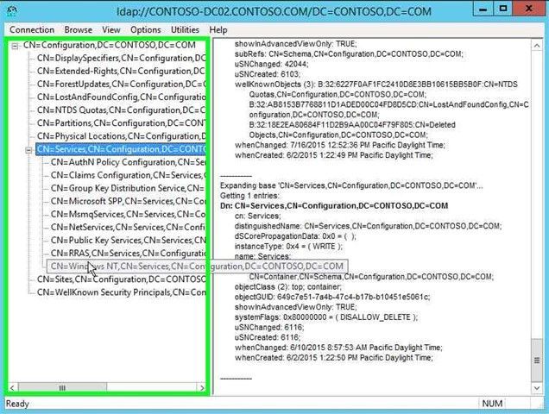Select CN=ForestUpdates tree entry
This screenshot has height=414, width=549.
(x=121, y=84)
